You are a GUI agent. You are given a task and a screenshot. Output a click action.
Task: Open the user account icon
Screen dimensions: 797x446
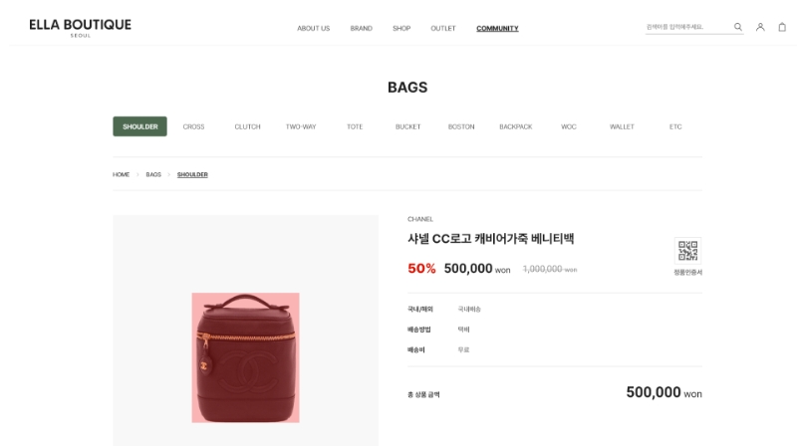pyautogui.click(x=760, y=27)
